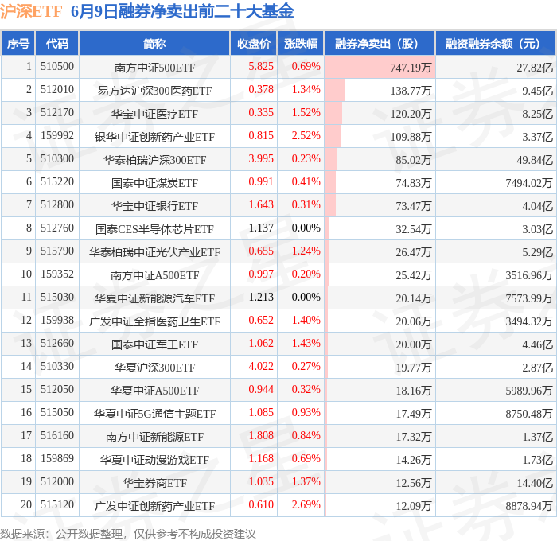Image resolution: width=557 pixels, height=541 pixels.
Task: Select fund name 国泰中证煤炭ETF
Action: pyautogui.click(x=154, y=183)
